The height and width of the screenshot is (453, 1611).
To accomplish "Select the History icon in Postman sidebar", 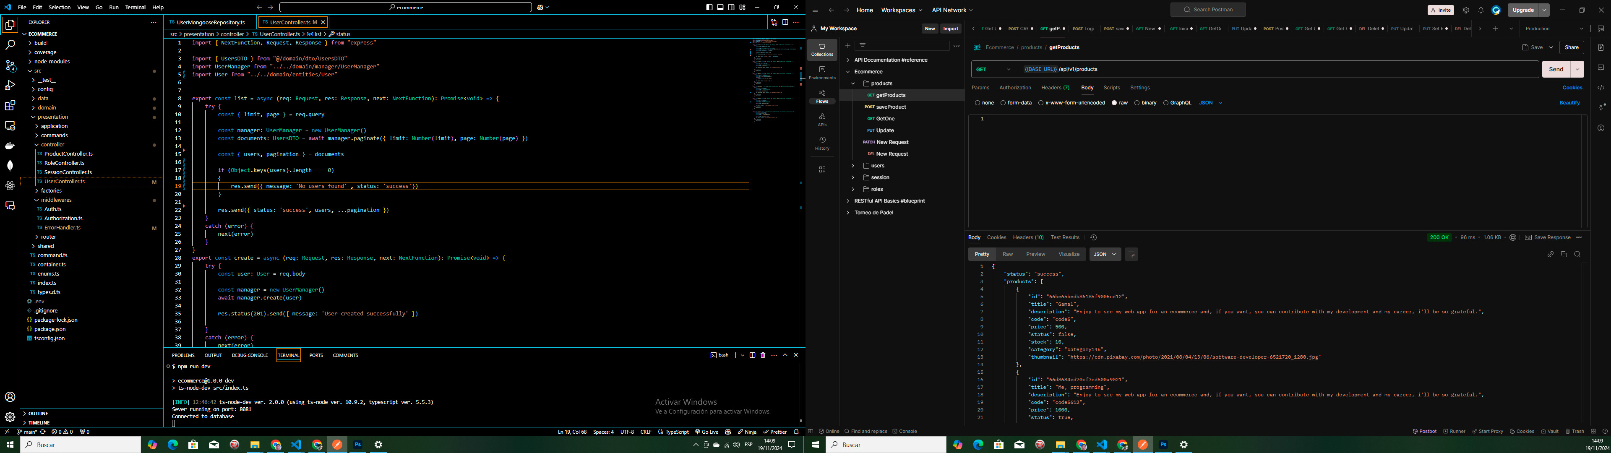I will (822, 143).
